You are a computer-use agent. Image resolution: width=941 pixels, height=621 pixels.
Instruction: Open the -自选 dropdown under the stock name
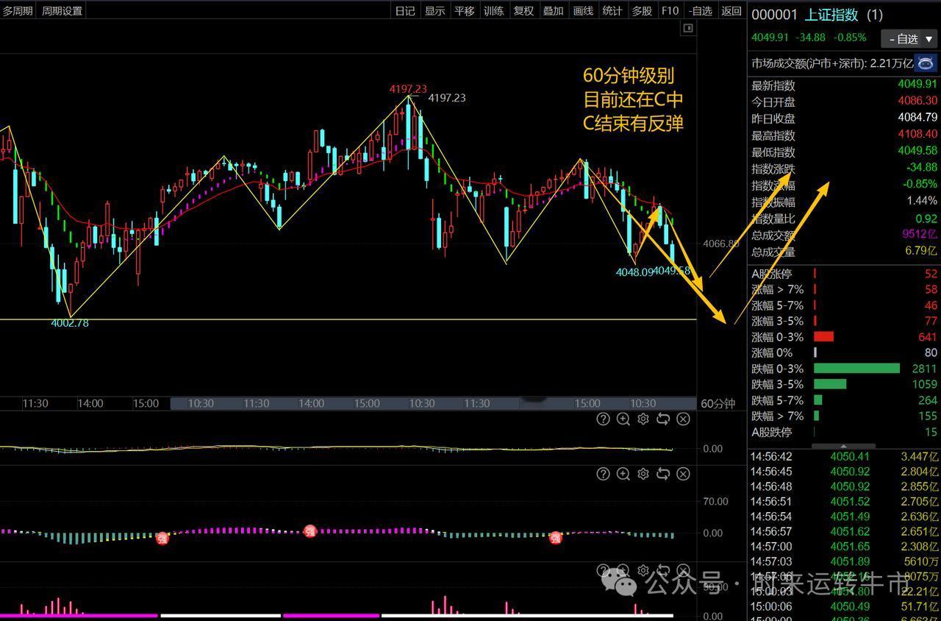point(910,39)
